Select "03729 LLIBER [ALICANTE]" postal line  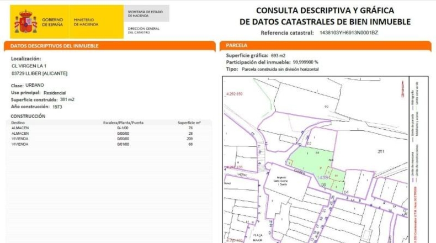click(x=40, y=73)
